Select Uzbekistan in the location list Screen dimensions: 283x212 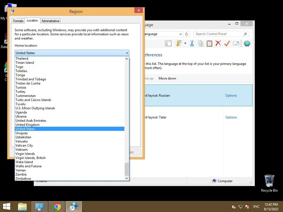pos(70,137)
